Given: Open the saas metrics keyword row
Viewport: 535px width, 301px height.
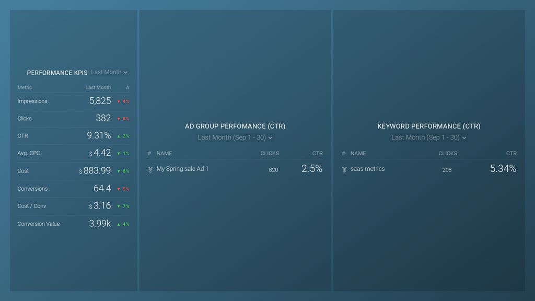Looking at the screenshot, I should (367, 169).
